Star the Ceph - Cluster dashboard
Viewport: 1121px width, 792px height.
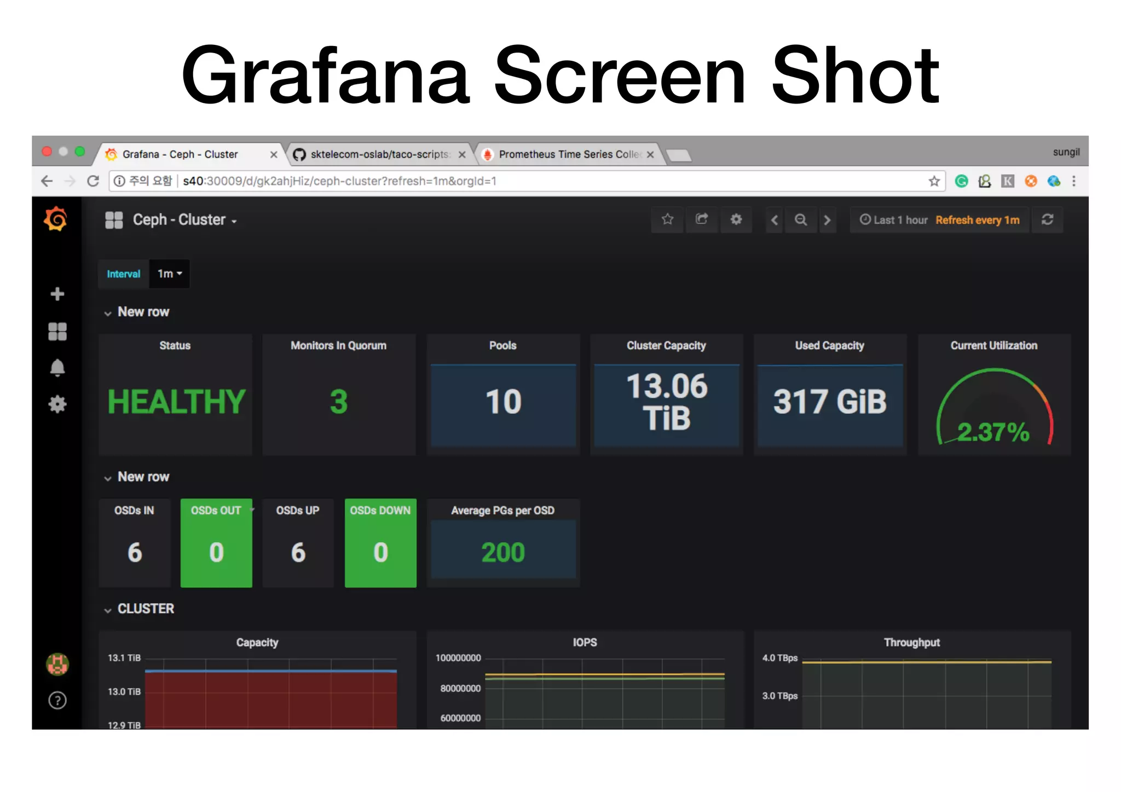click(x=667, y=219)
